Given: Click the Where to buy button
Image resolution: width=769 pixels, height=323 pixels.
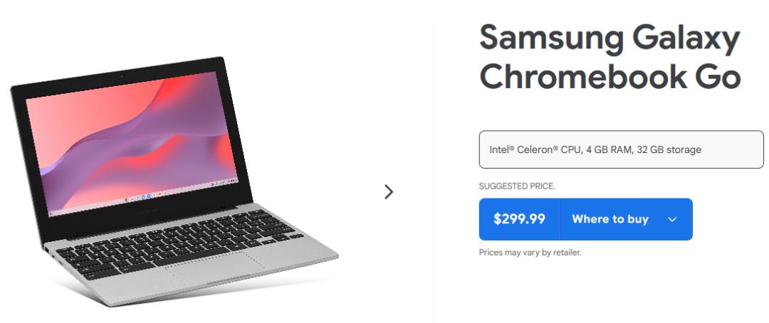Looking at the screenshot, I should pos(610,219).
